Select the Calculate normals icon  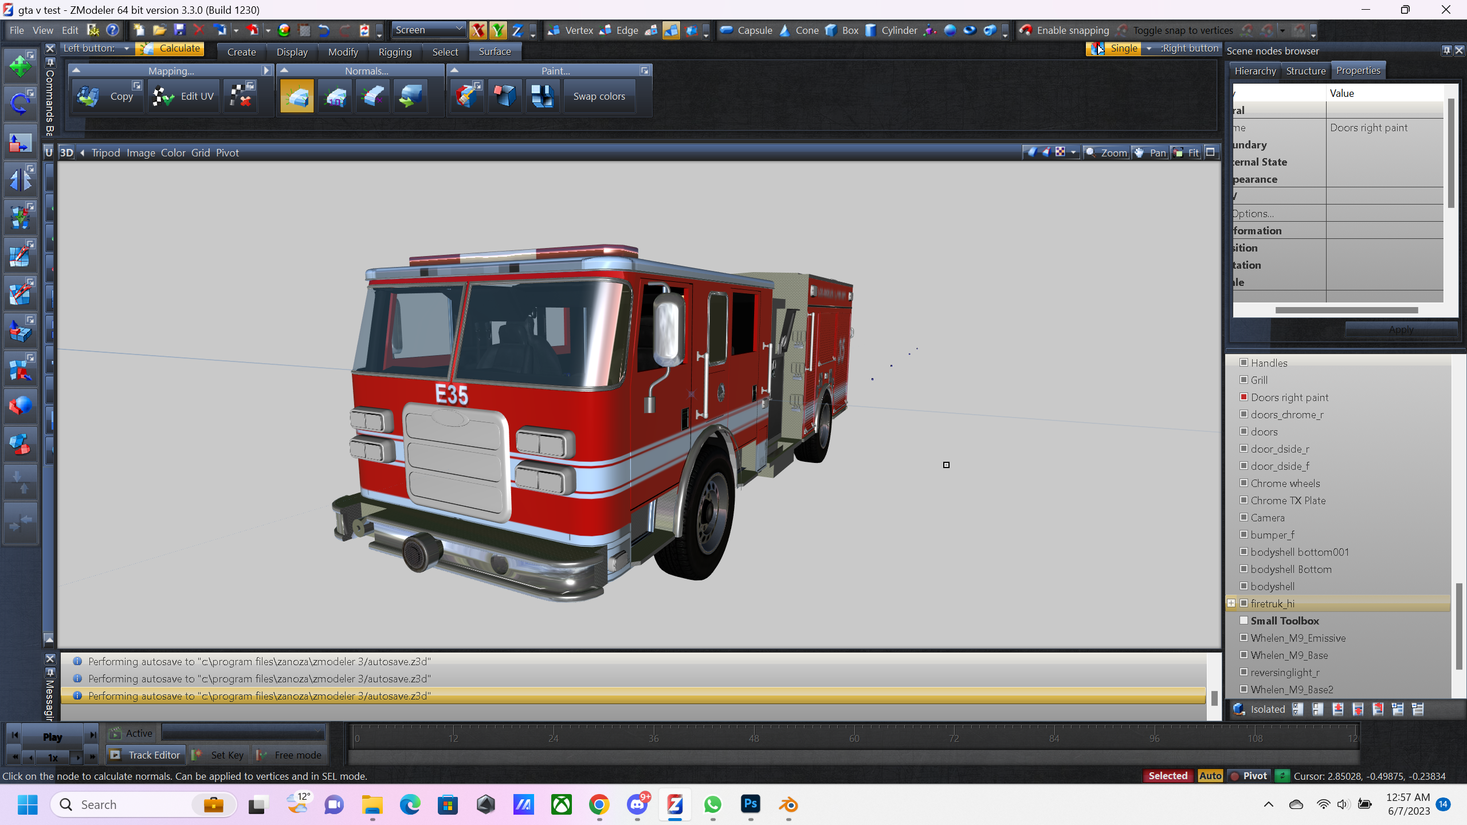tap(296, 96)
